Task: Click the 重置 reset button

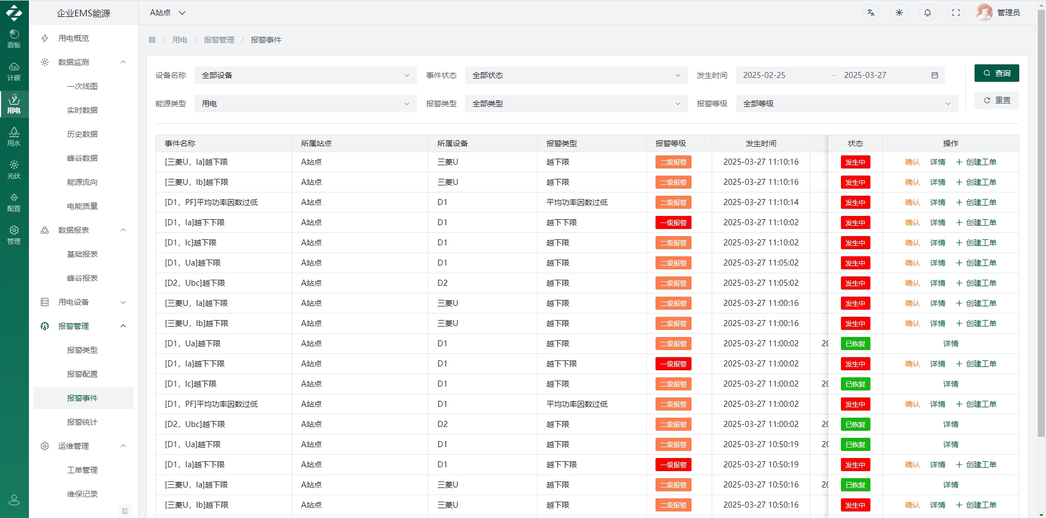Action: tap(996, 100)
